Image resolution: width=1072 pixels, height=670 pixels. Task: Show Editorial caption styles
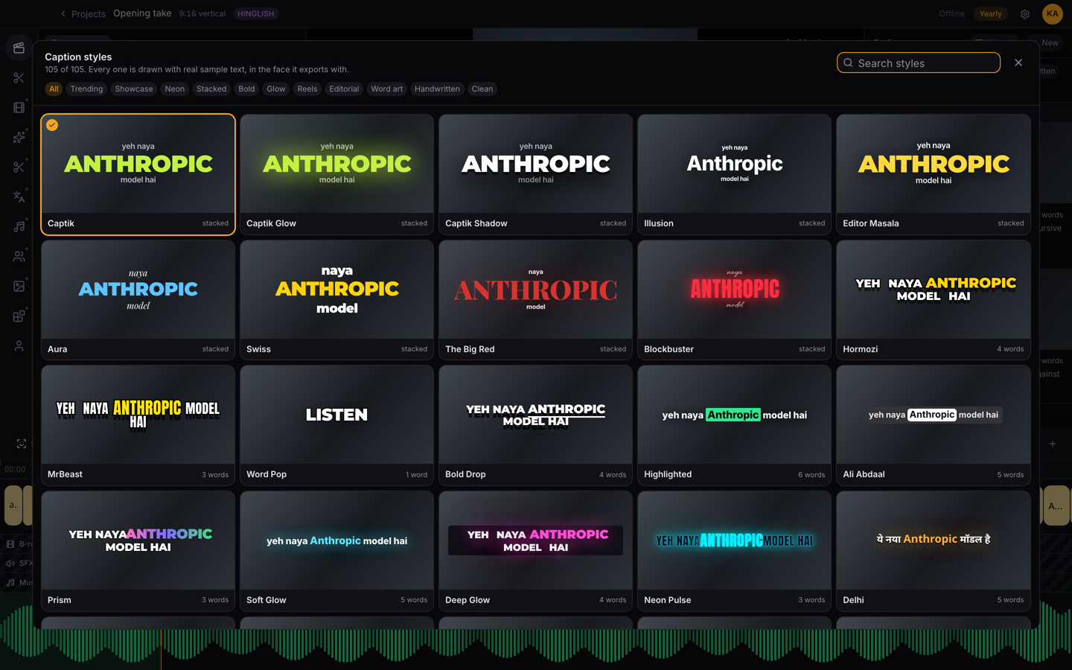coord(344,89)
